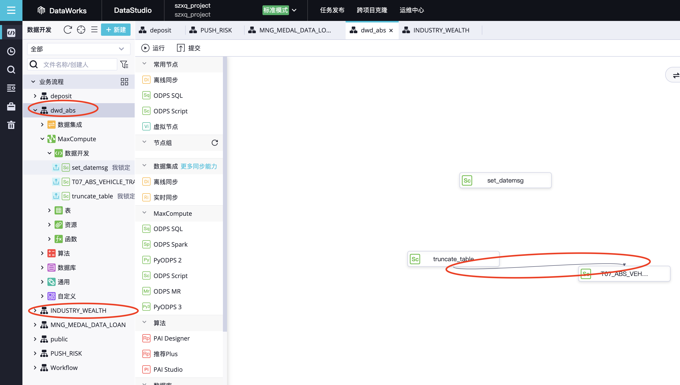Collapse the 常用节点 section
This screenshot has height=385, width=680.
144,64
